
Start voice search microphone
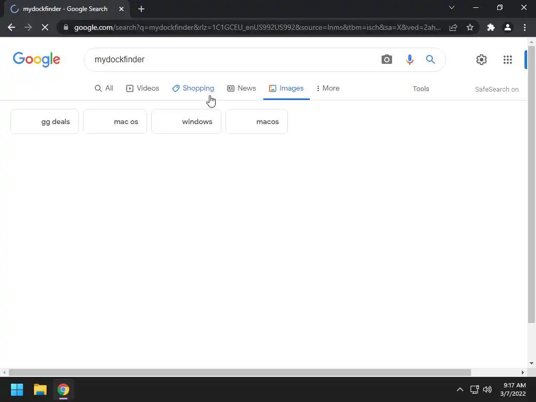point(409,60)
